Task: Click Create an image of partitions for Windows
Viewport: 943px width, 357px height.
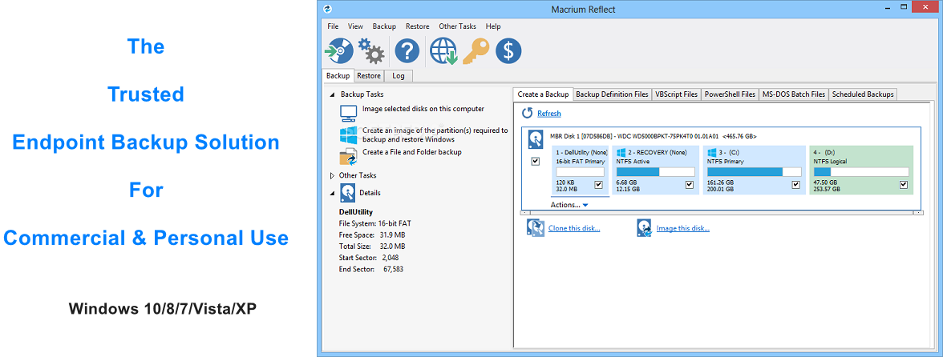Action: coord(435,134)
